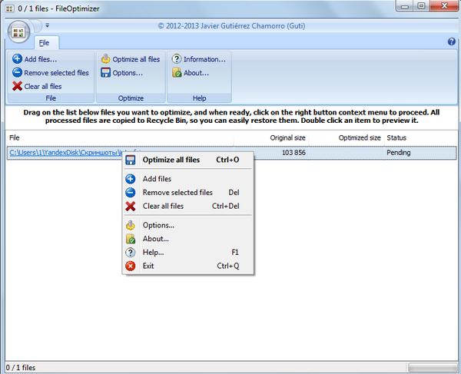Click the blue help question mark icon
This screenshot has height=374, width=461.
[x=451, y=41]
